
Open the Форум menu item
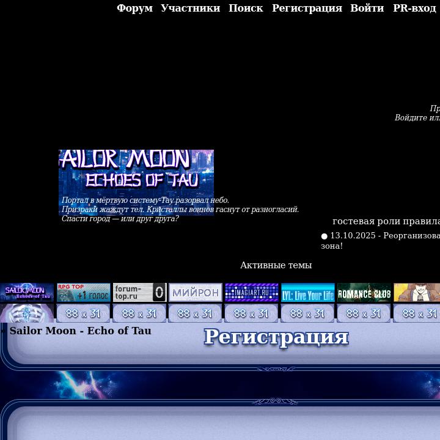[x=134, y=8]
